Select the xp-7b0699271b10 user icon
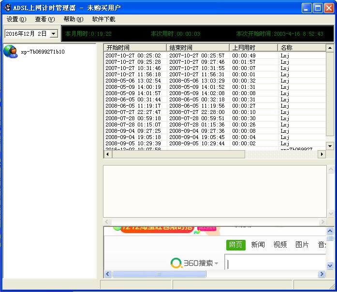 (11, 52)
